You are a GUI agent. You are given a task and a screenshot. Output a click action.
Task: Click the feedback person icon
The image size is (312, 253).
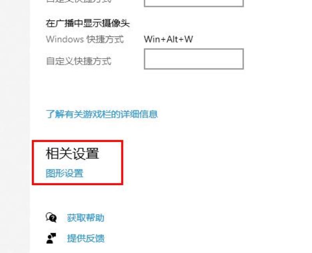click(51, 238)
